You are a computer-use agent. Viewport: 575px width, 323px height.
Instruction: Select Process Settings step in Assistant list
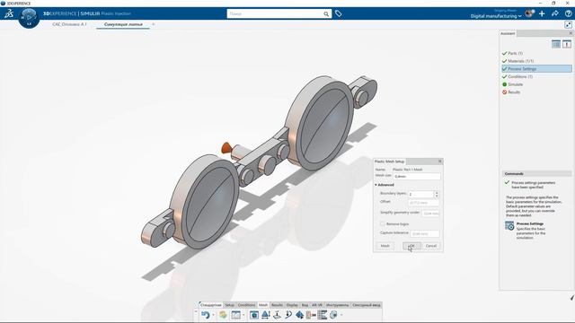pyautogui.click(x=536, y=69)
